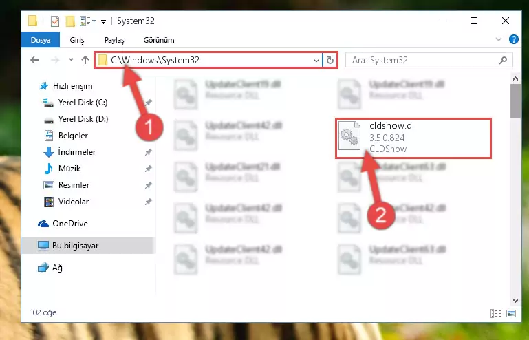Click the Müzik note icon
The height and width of the screenshot is (340, 529).
49,169
